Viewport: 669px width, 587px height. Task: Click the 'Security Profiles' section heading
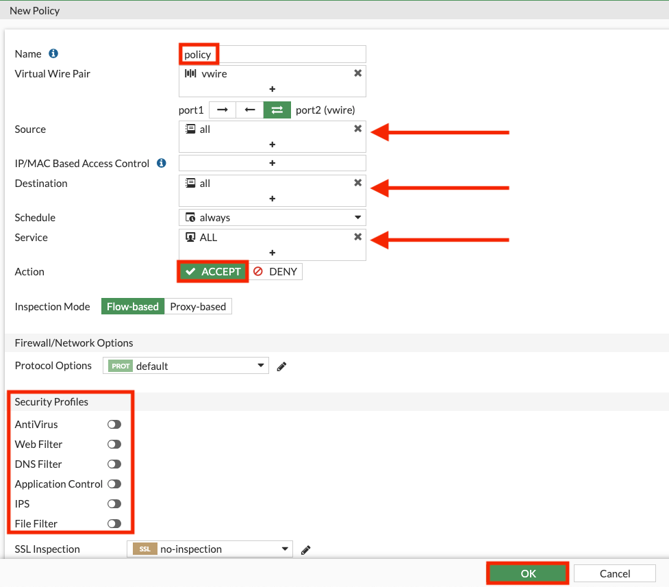click(x=51, y=401)
